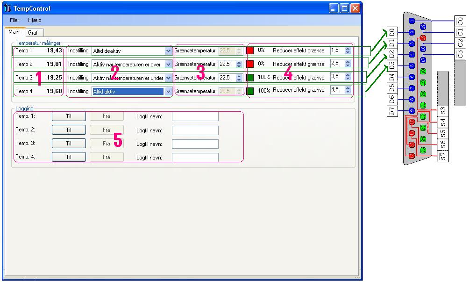Image resolution: width=469 pixels, height=282 pixels.
Task: Click the S3 pin label in connector diagram
Action: (443, 111)
